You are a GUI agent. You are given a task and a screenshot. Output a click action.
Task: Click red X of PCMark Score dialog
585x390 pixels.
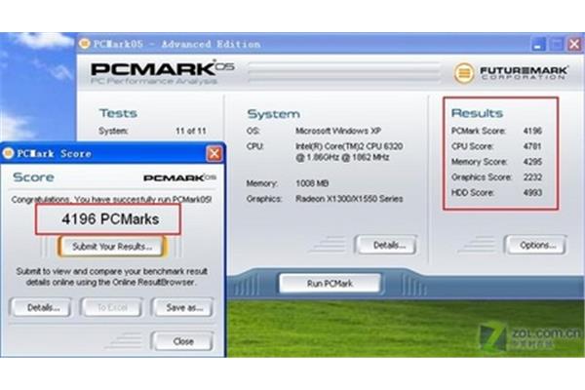pos(214,153)
